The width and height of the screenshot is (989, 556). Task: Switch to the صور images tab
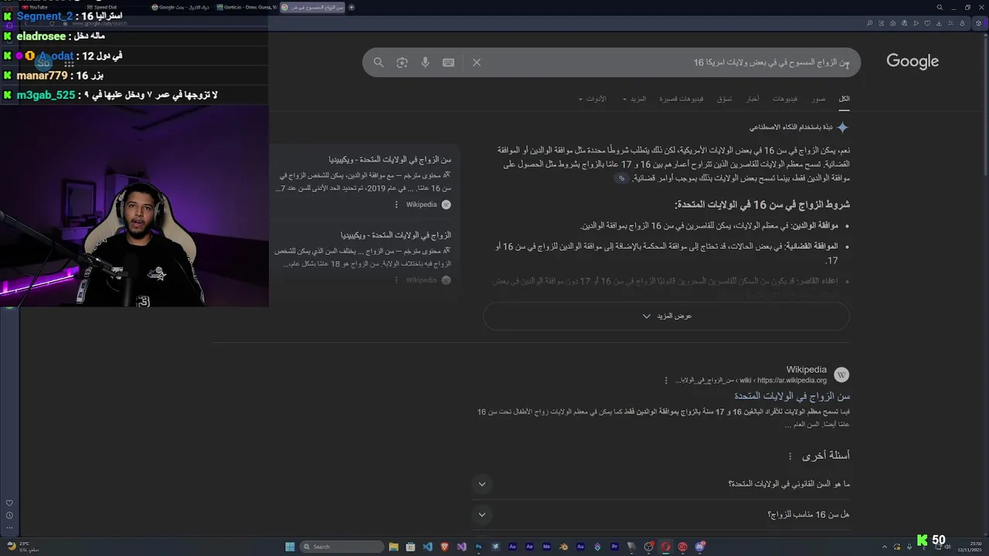pyautogui.click(x=818, y=99)
